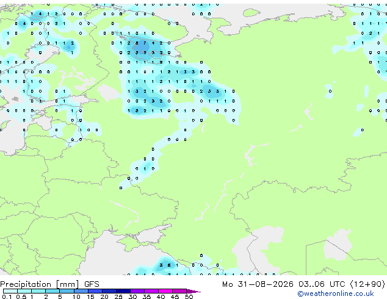The width and height of the screenshot is (387, 299).
Task: Click the over-50 arrow tip of the legend
Action: (194, 291)
